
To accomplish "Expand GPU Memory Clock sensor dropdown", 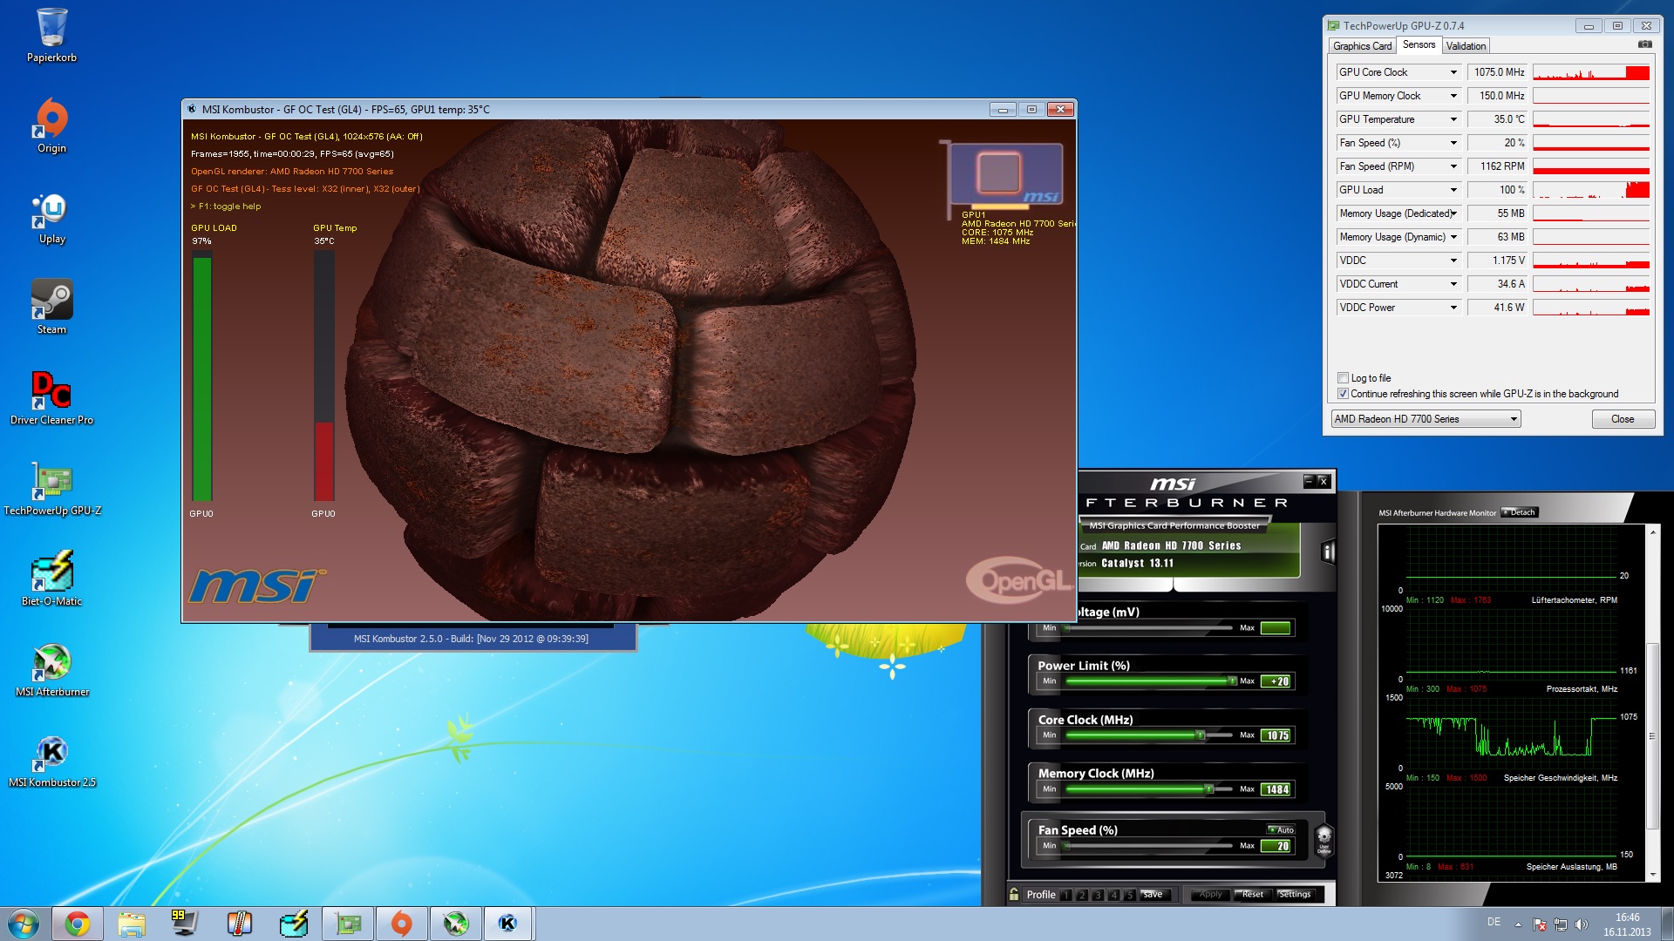I will tap(1453, 96).
